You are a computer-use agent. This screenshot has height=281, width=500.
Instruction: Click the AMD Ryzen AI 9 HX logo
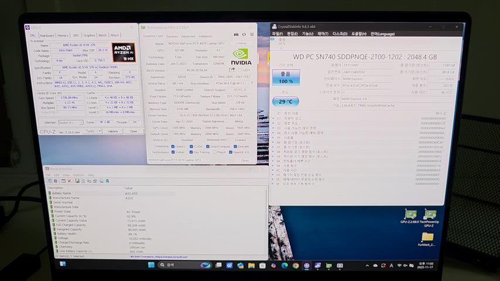[x=124, y=52]
